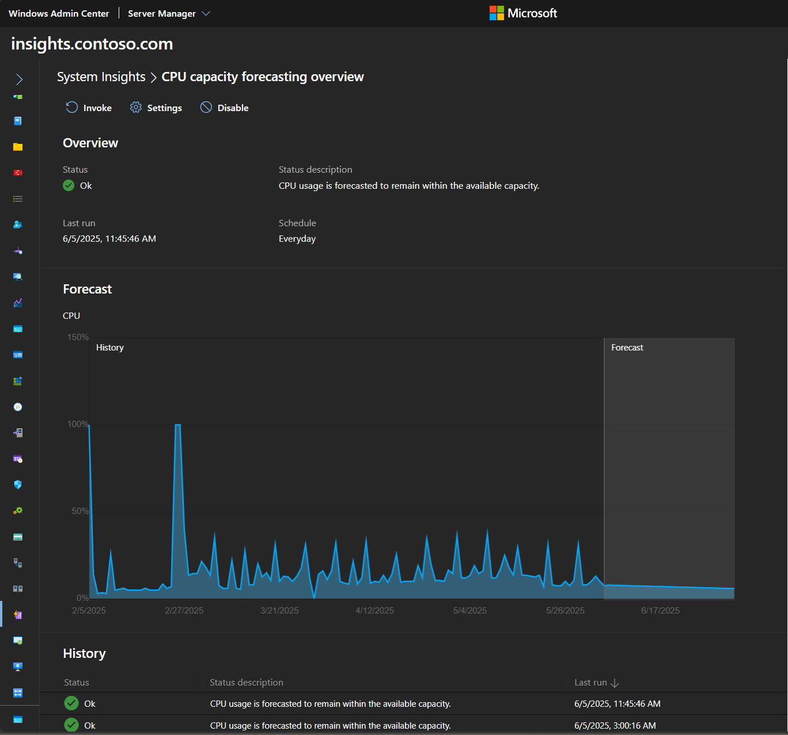Open the Storage Migration Service icon
788x735 pixels.
(x=18, y=563)
